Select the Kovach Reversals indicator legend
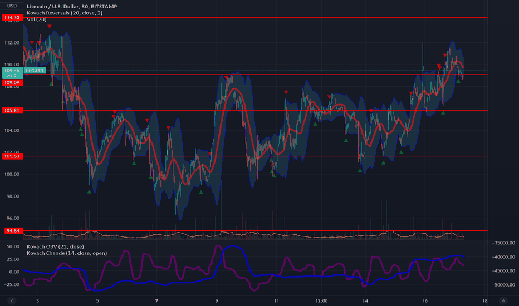 pyautogui.click(x=65, y=13)
